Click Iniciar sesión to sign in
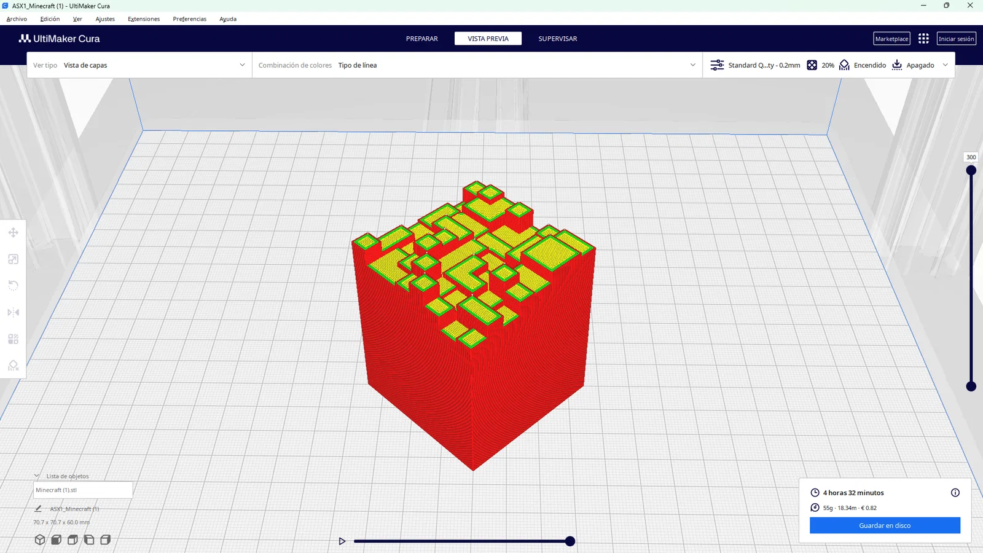983x553 pixels. [957, 39]
